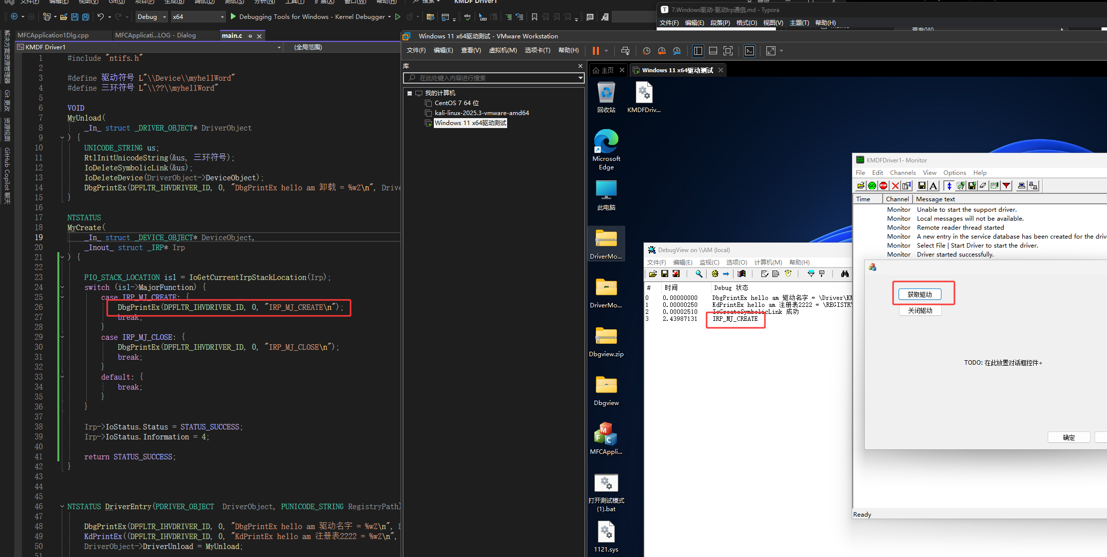Viewport: 1107px width, 557px height.
Task: Enter VMware full screen mode icon
Action: click(728, 51)
